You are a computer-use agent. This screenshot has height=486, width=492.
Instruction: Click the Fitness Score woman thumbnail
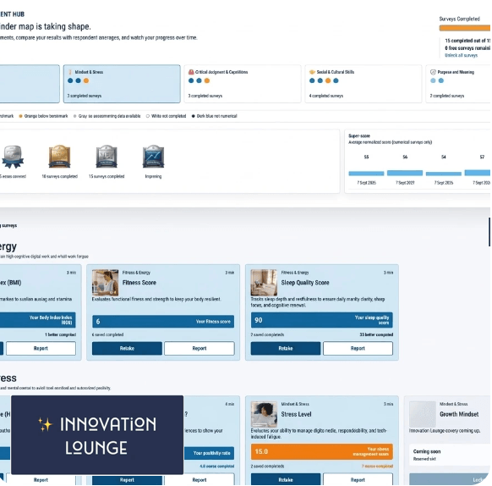tap(105, 282)
